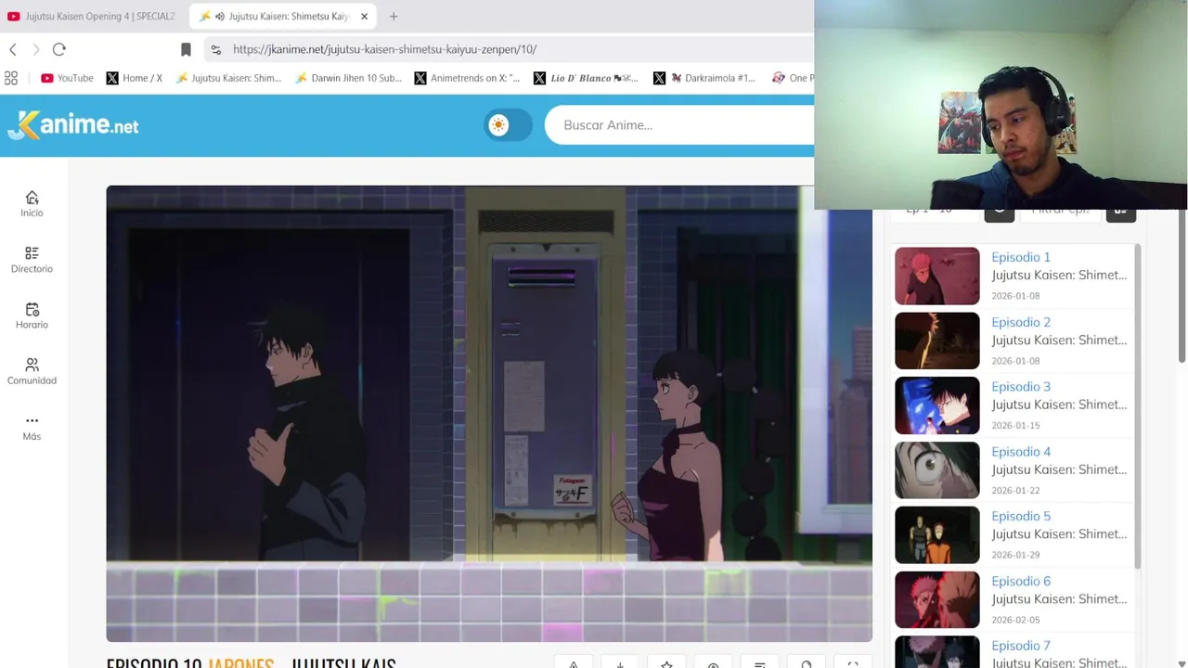Open the Home / X bookmark
Image resolution: width=1188 pixels, height=668 pixels.
(135, 78)
